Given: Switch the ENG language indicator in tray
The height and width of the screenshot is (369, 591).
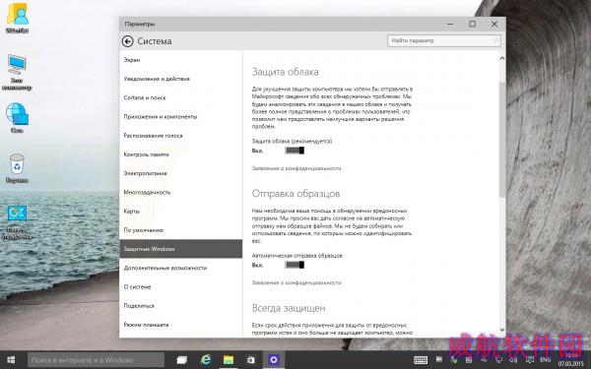Looking at the screenshot, I should click(x=545, y=360).
